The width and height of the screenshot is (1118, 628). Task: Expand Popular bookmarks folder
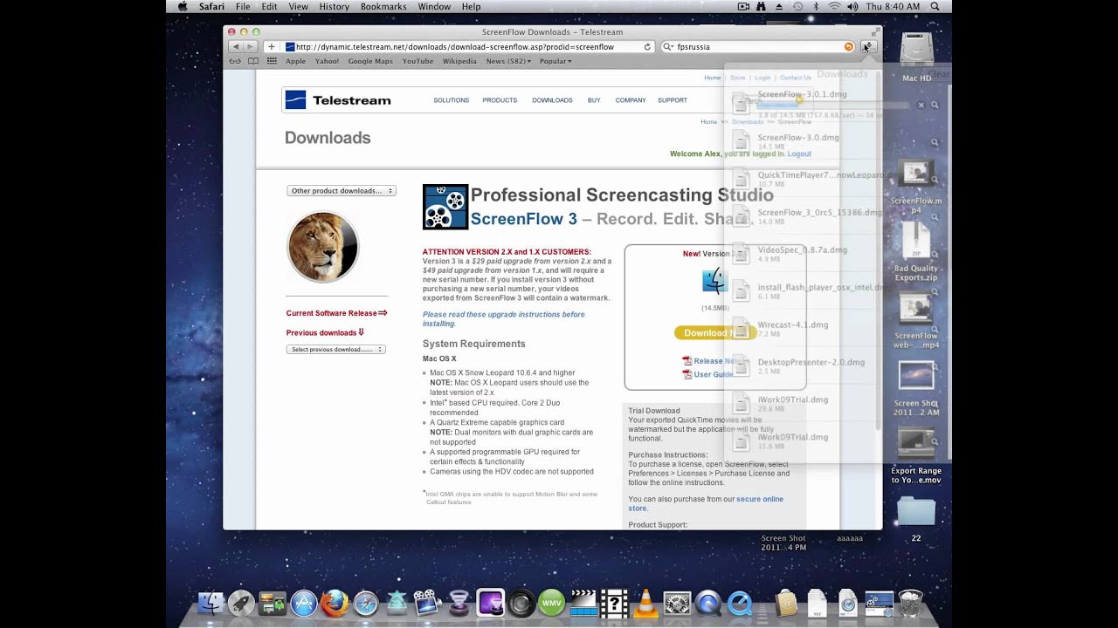coord(556,61)
